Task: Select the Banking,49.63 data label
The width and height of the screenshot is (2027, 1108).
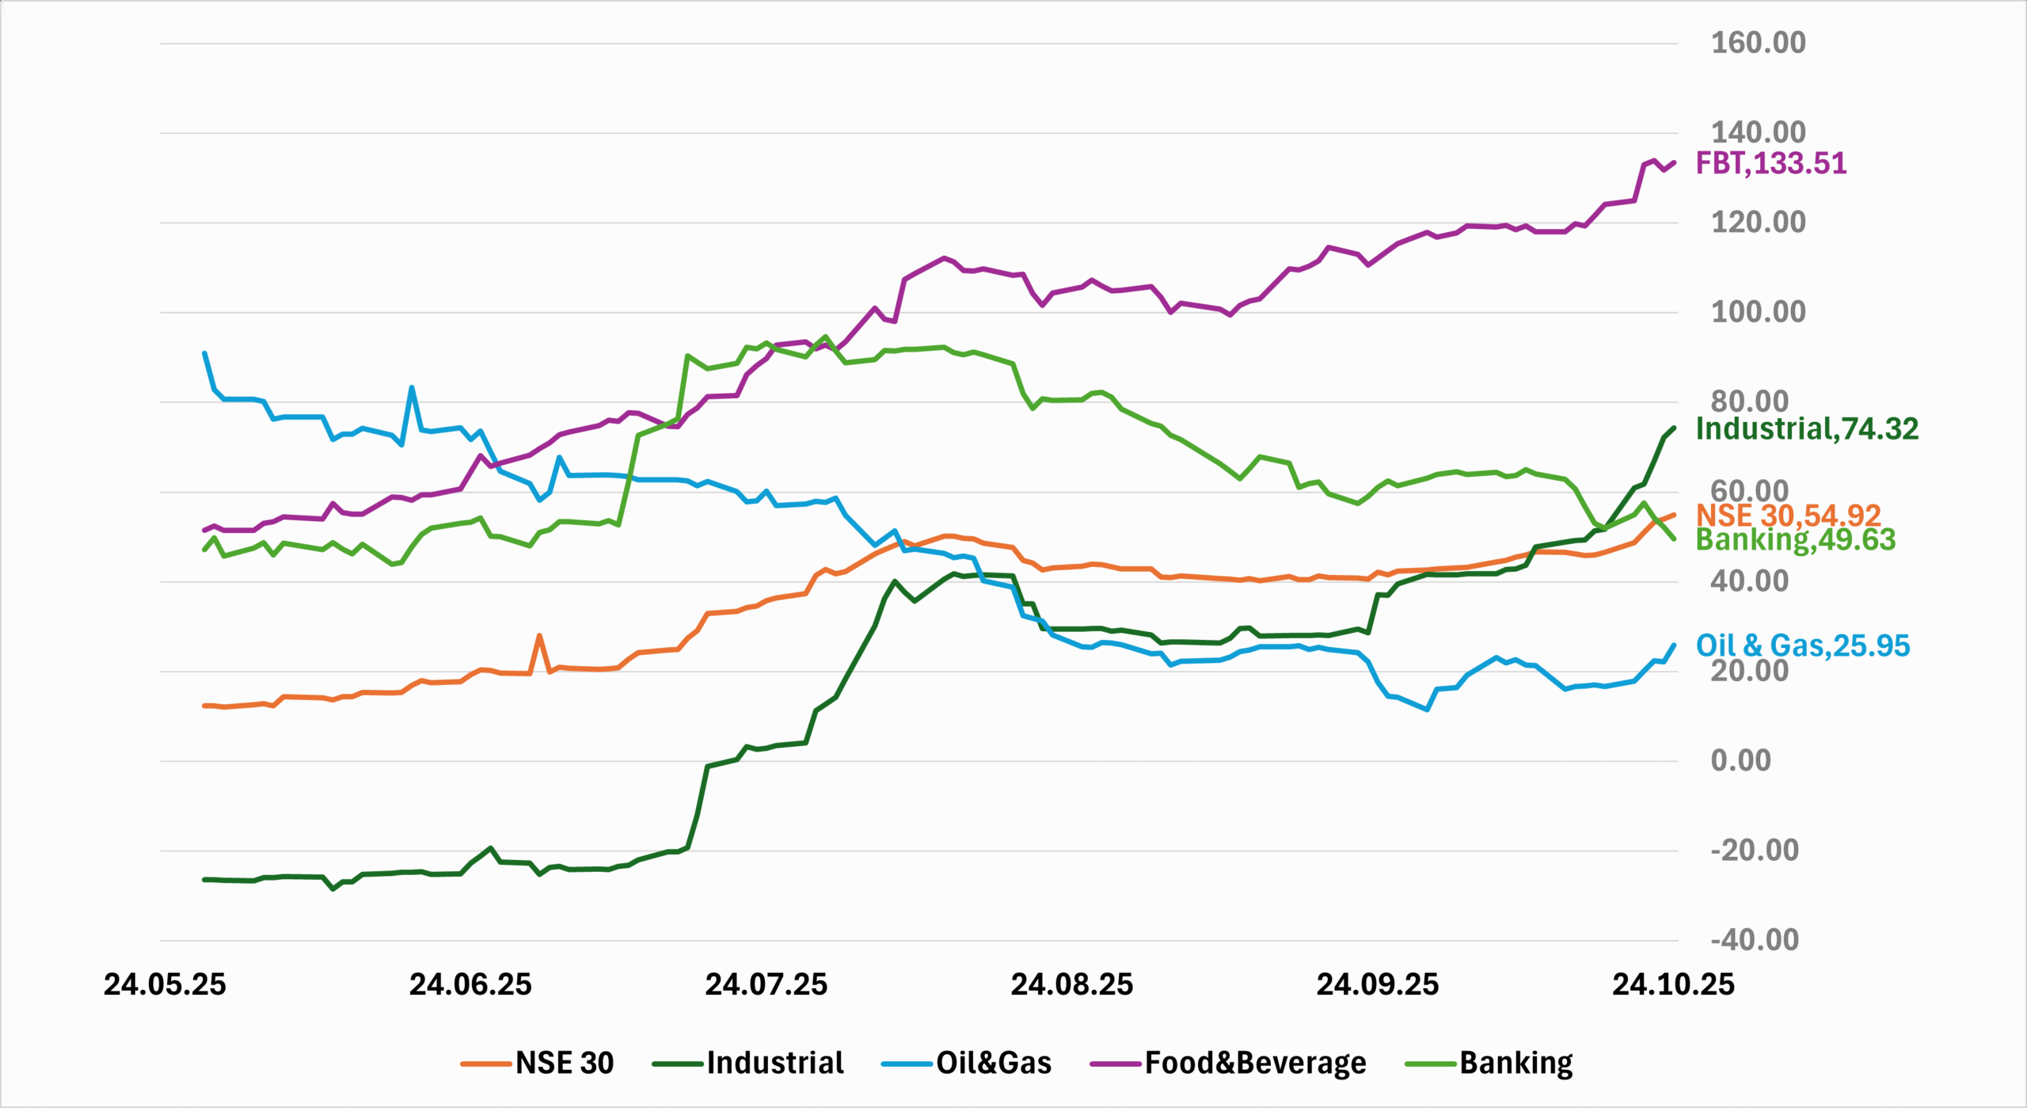Action: 1796,539
